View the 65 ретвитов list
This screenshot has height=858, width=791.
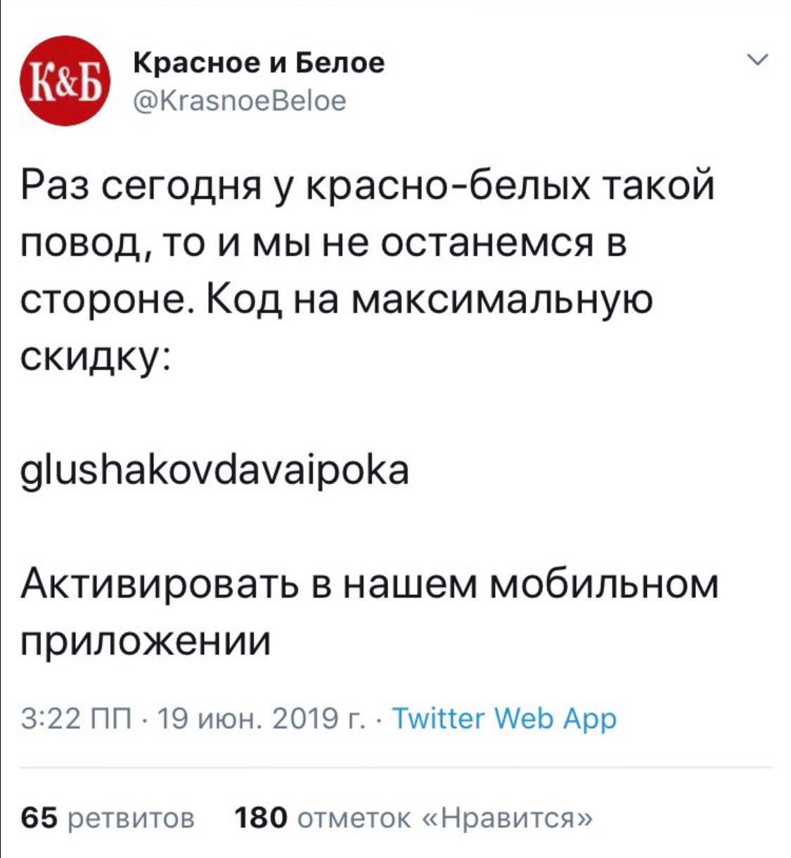click(108, 818)
